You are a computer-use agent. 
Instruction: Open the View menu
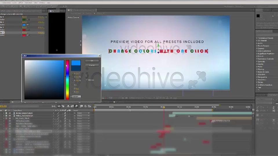(35, 3)
